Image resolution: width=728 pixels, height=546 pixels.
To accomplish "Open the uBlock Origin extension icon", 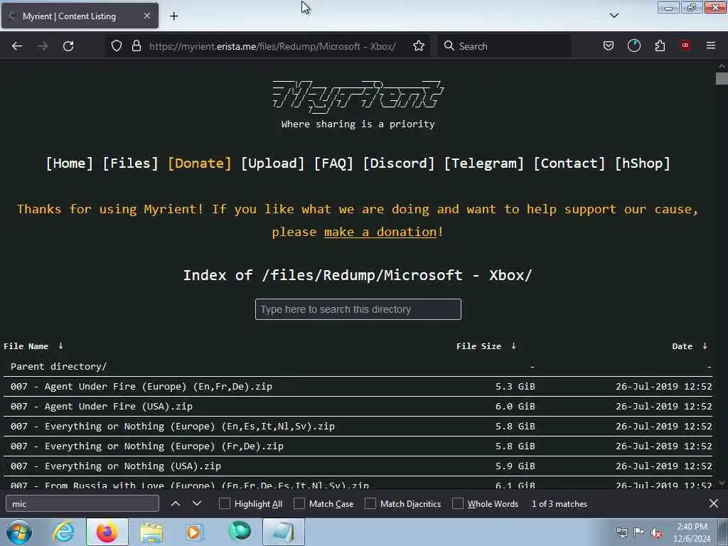I will pos(685,45).
